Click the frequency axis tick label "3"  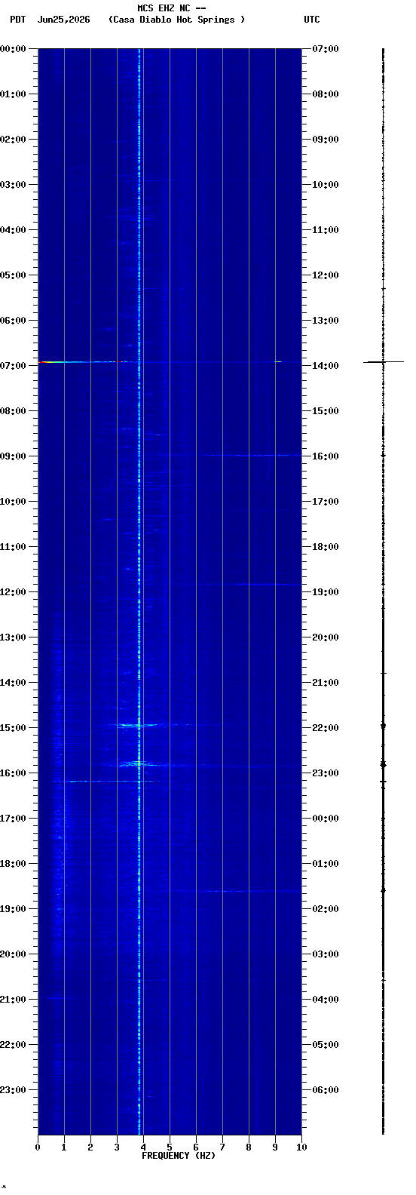117,1147
